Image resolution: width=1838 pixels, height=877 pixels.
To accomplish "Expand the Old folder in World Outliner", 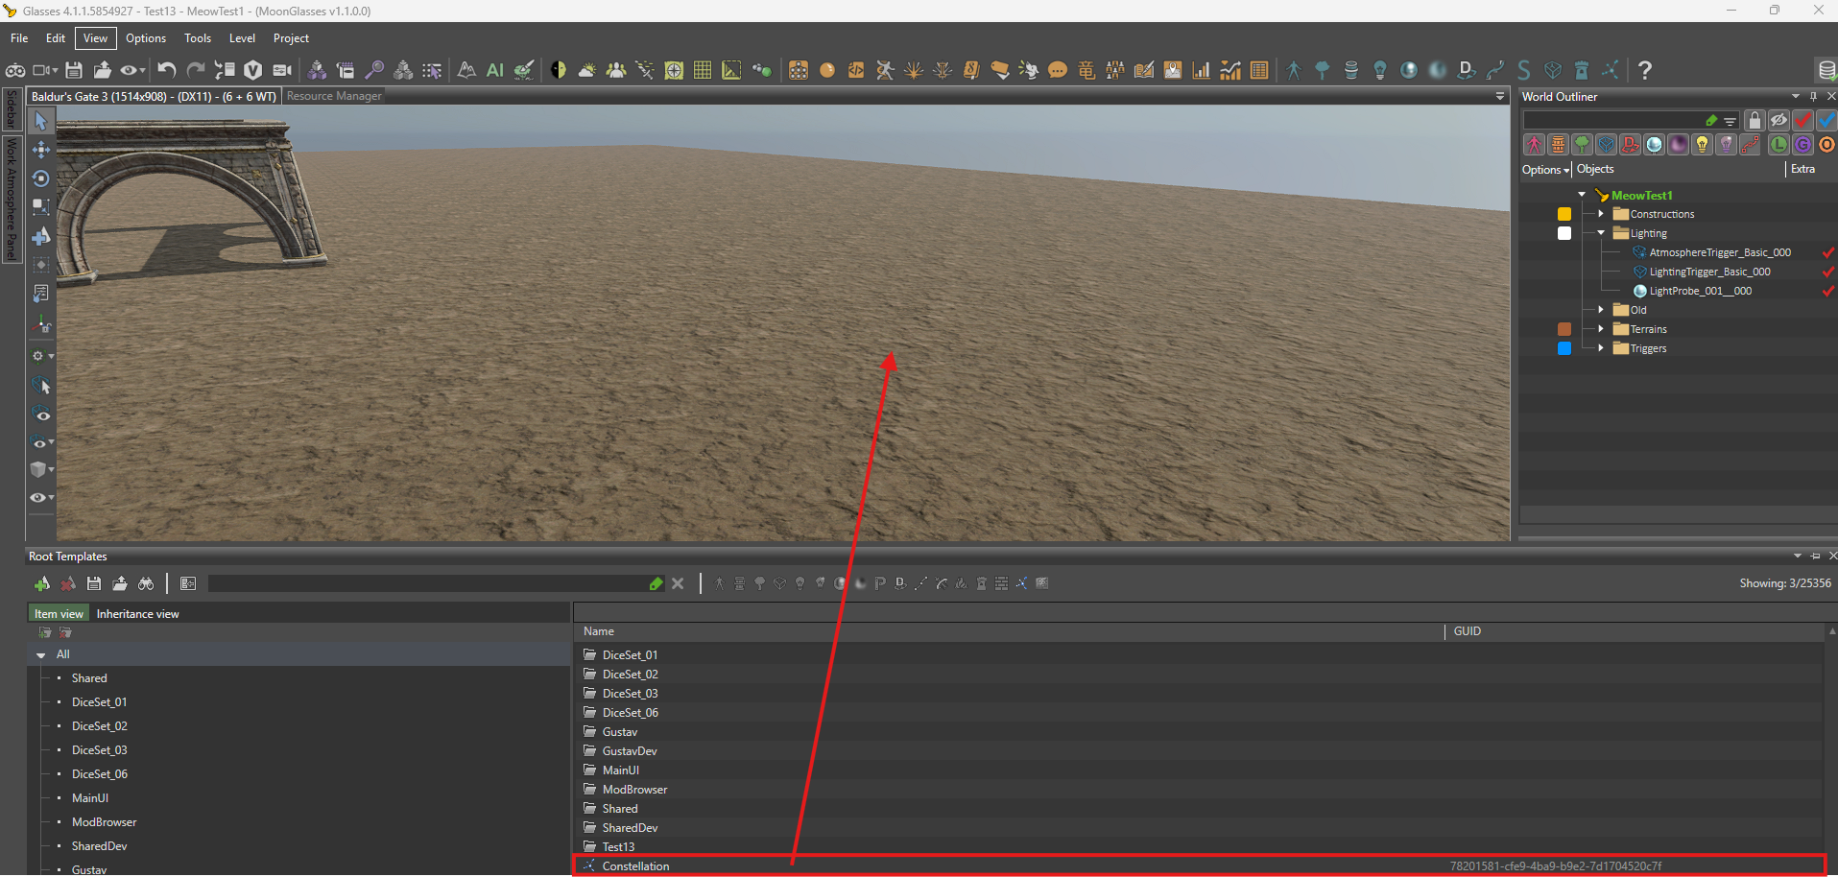I will 1601,310.
